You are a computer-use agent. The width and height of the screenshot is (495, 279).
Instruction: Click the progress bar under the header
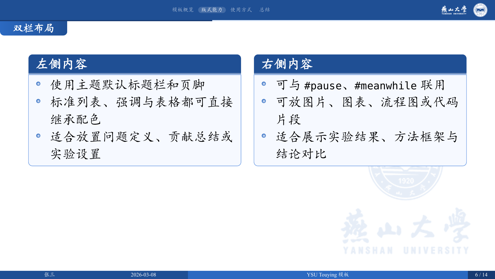pos(247,20)
